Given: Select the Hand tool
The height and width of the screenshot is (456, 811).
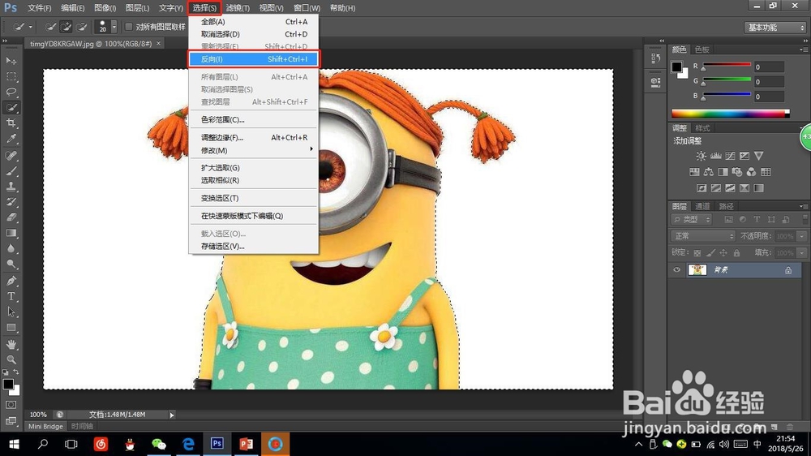Looking at the screenshot, I should tap(11, 344).
